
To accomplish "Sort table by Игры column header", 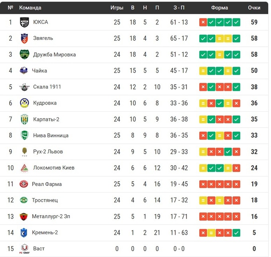I will click(117, 8).
